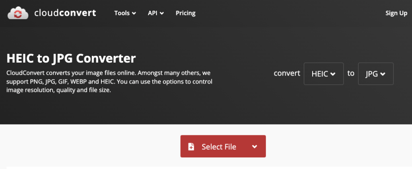Open the HEIC source format dropdown
The width and height of the screenshot is (412, 169).
[x=324, y=73]
